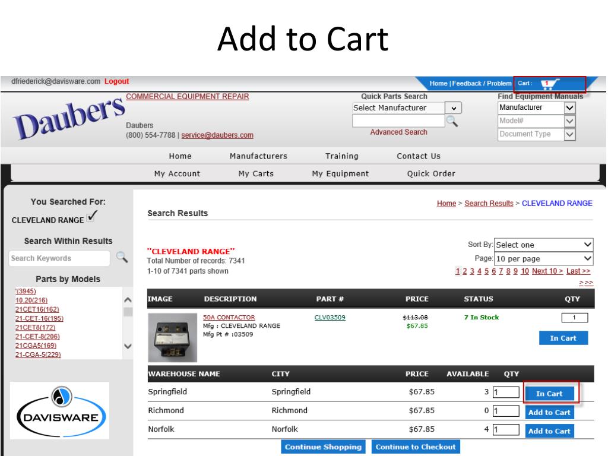Click the Next 10 > pagination link
The width and height of the screenshot is (608, 456).
[547, 271]
